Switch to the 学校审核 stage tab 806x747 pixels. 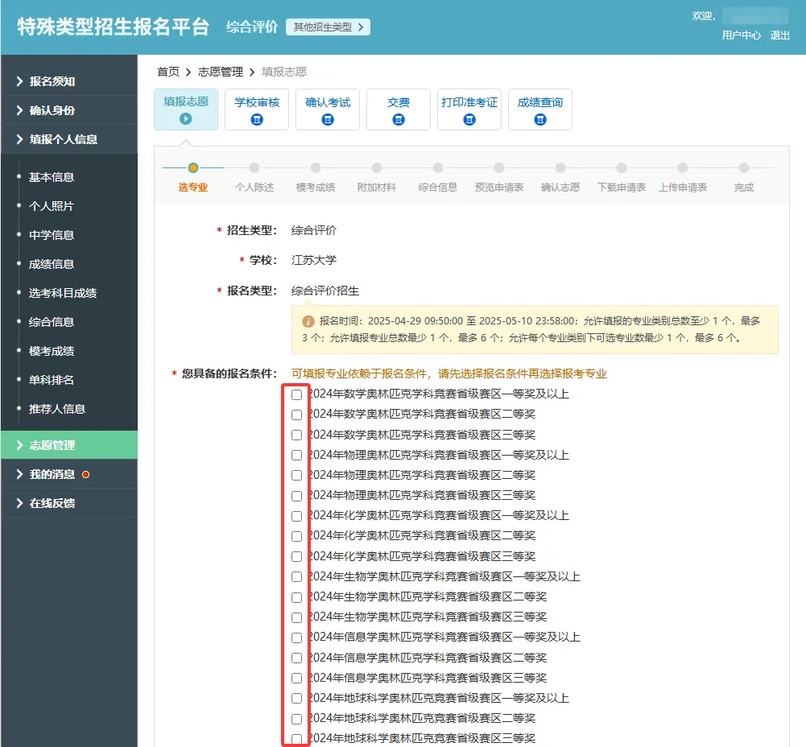click(257, 109)
